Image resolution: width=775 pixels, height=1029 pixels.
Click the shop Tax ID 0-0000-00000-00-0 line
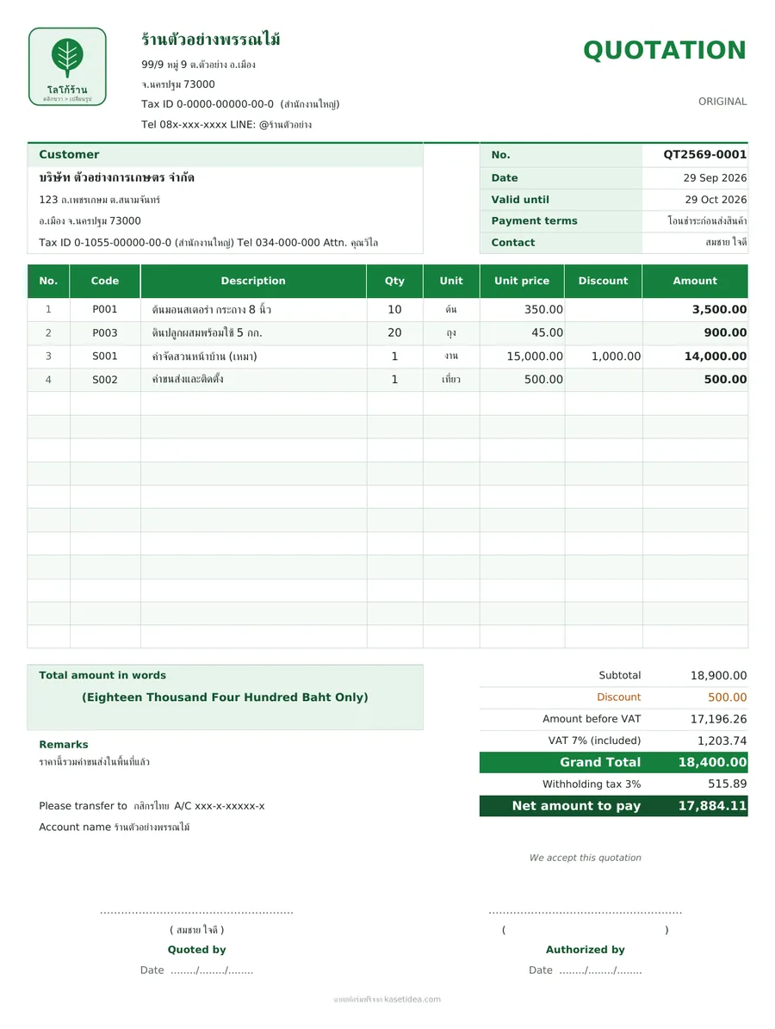[x=240, y=103]
